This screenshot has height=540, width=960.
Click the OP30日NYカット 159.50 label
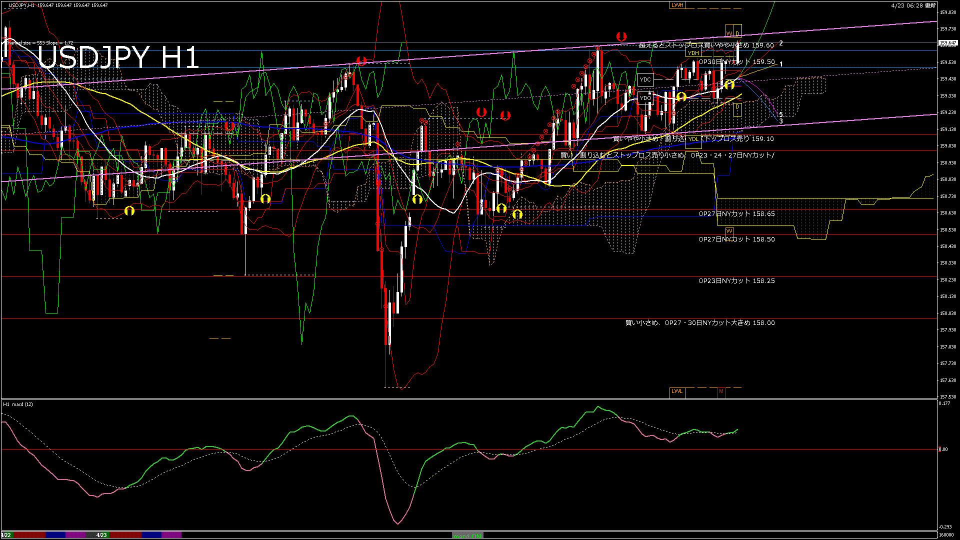pyautogui.click(x=736, y=62)
